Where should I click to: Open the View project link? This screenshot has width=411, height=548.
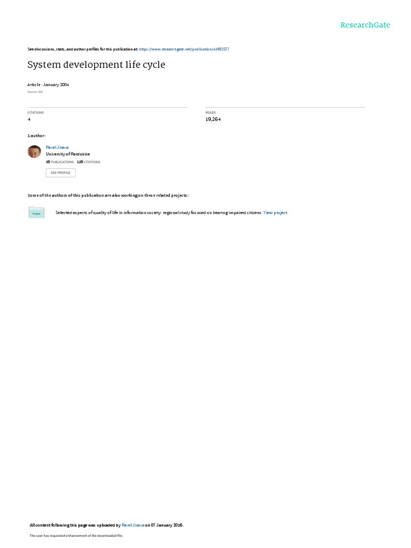275,212
